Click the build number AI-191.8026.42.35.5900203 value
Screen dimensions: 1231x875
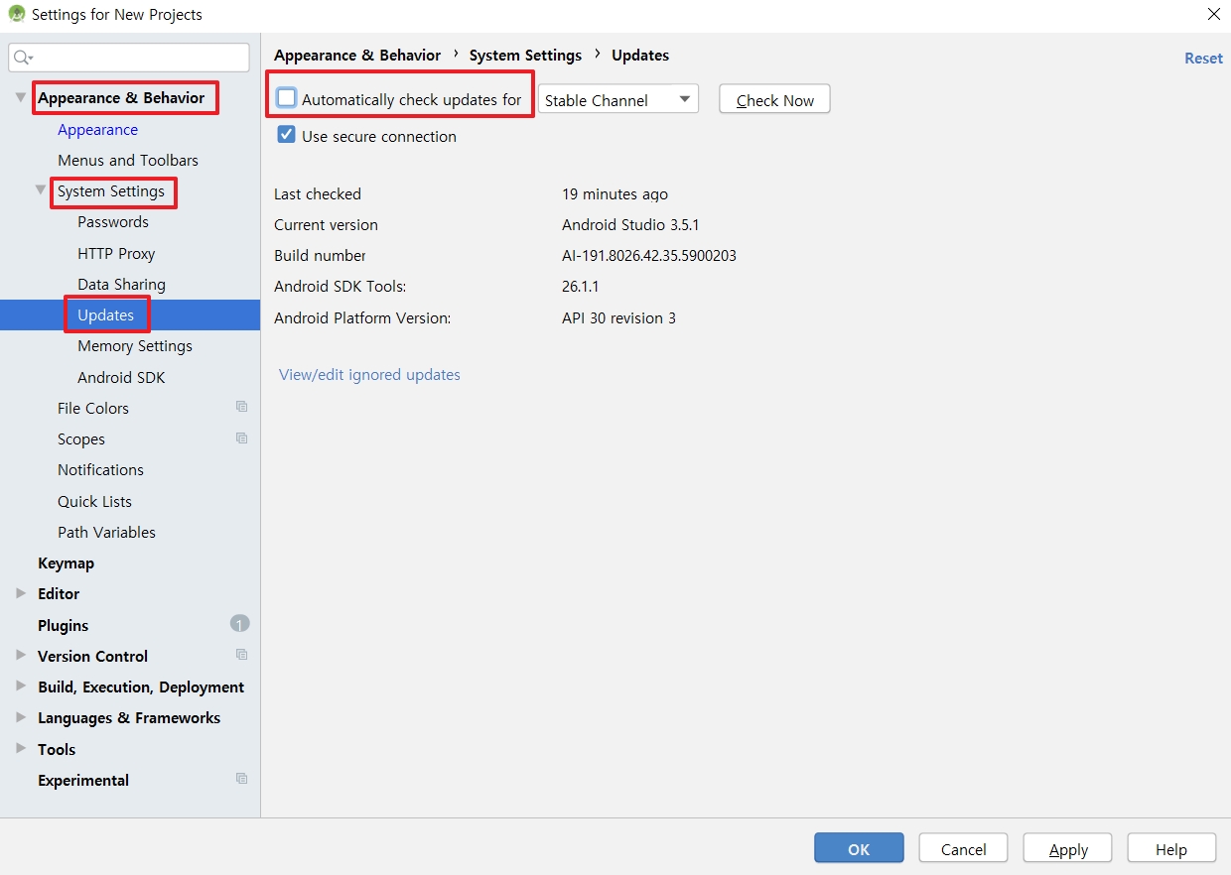click(x=649, y=255)
